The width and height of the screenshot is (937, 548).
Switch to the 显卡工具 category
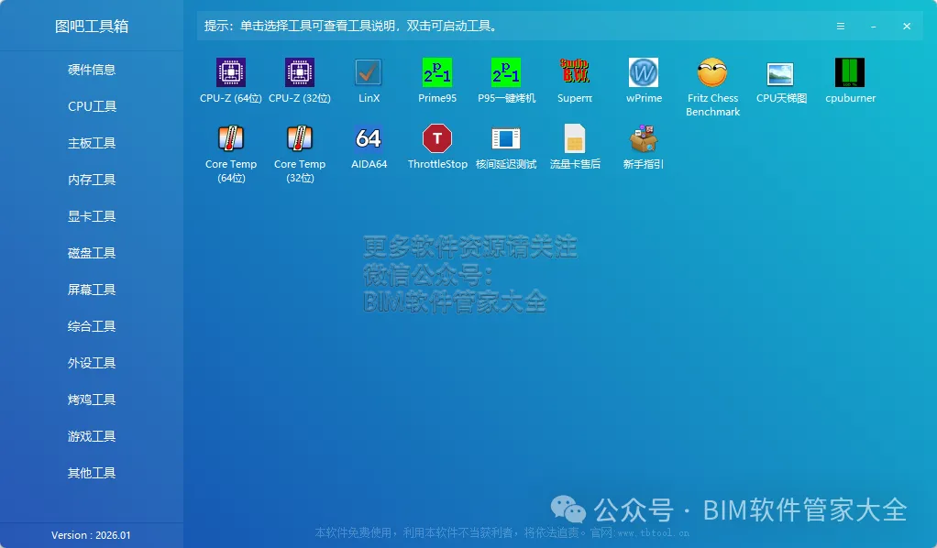(x=92, y=216)
